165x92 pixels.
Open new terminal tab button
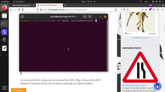pos(22,17)
